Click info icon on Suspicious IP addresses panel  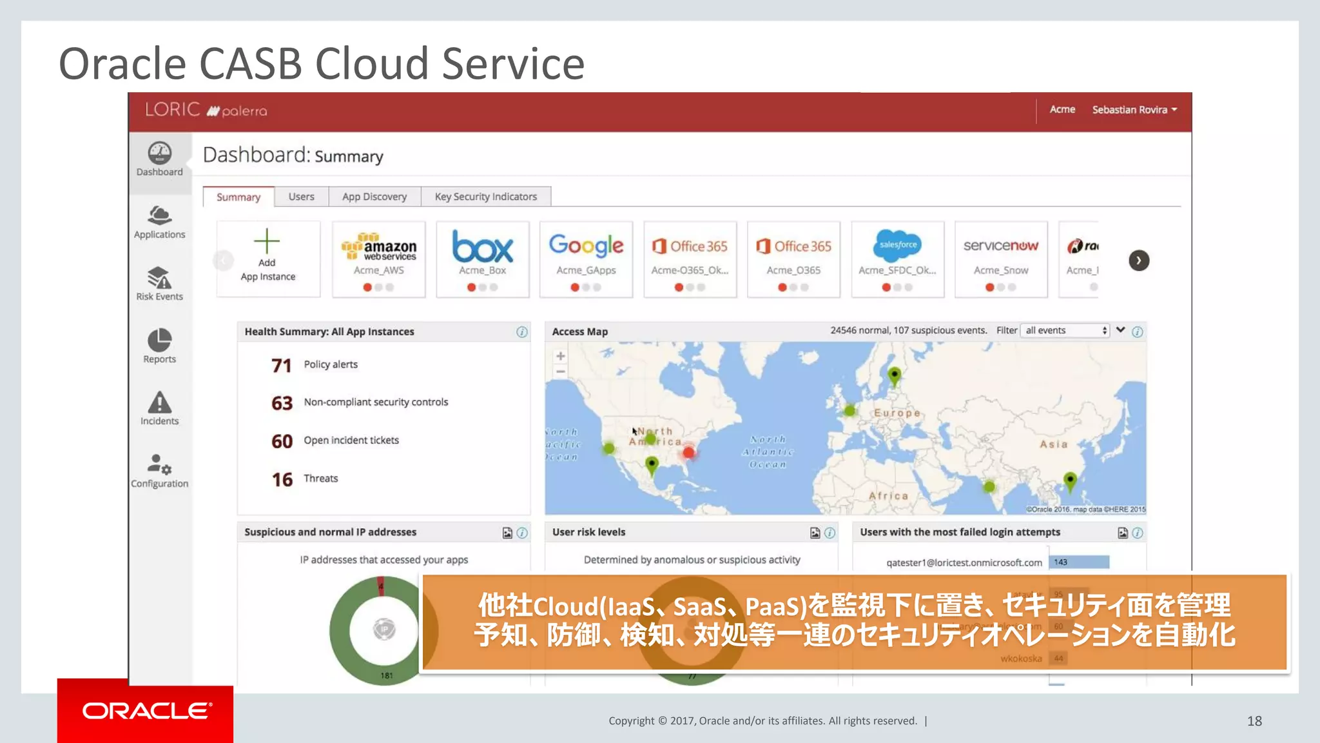click(x=522, y=533)
